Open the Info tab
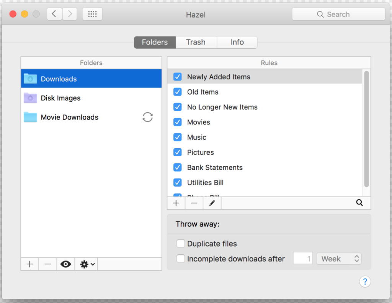The height and width of the screenshot is (303, 392). (x=237, y=42)
